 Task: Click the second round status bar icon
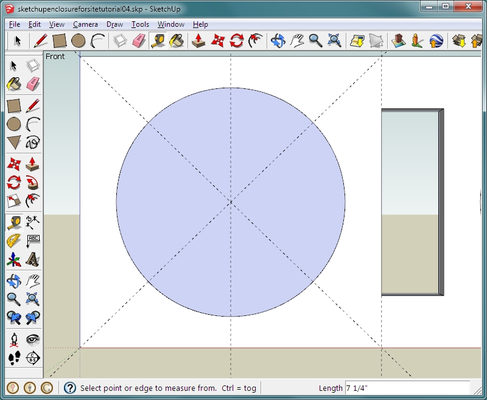click(29, 388)
